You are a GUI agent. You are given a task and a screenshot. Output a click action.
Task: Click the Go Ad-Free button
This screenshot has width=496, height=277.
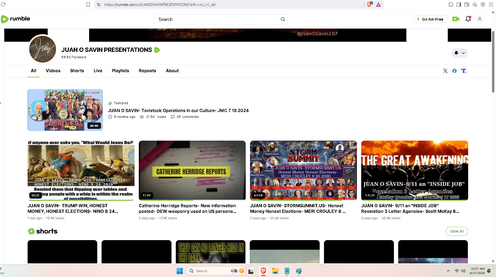point(430,19)
